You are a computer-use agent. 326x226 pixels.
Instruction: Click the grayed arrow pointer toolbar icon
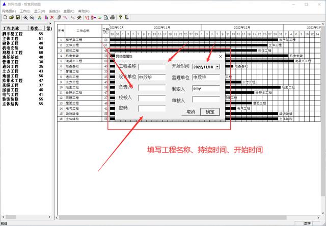[x=72, y=18]
